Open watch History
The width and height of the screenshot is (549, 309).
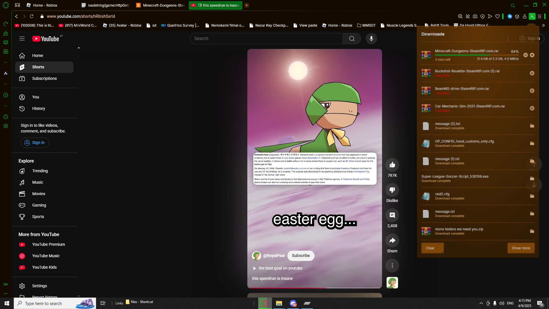(x=44, y=108)
